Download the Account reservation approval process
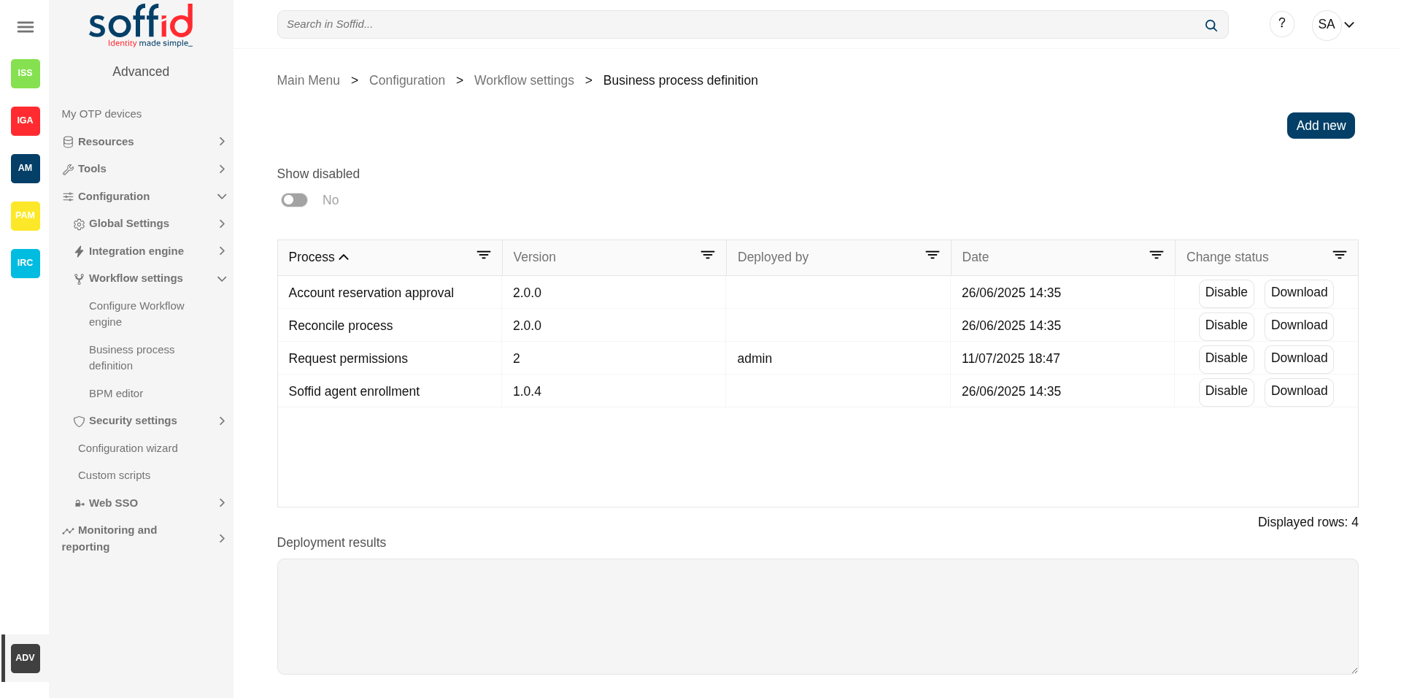Screen dimensions: 1401x698 1299,293
